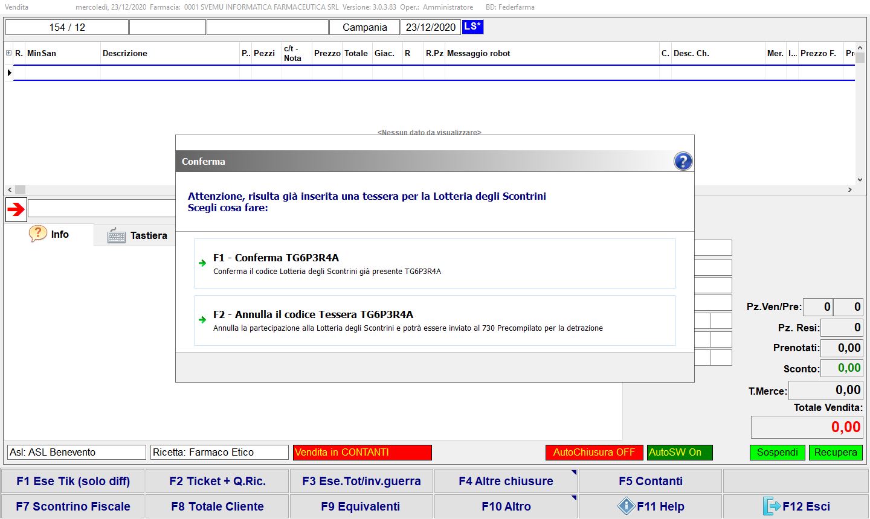
Task: Click the red arrow icon beside input
Action: point(16,209)
